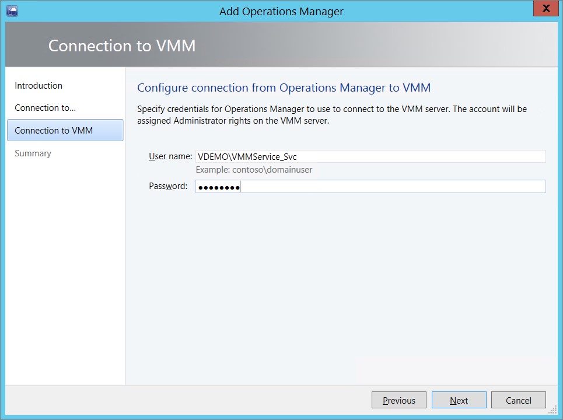This screenshot has height=420, width=563.
Task: Focus the User name input field
Action: (370, 156)
